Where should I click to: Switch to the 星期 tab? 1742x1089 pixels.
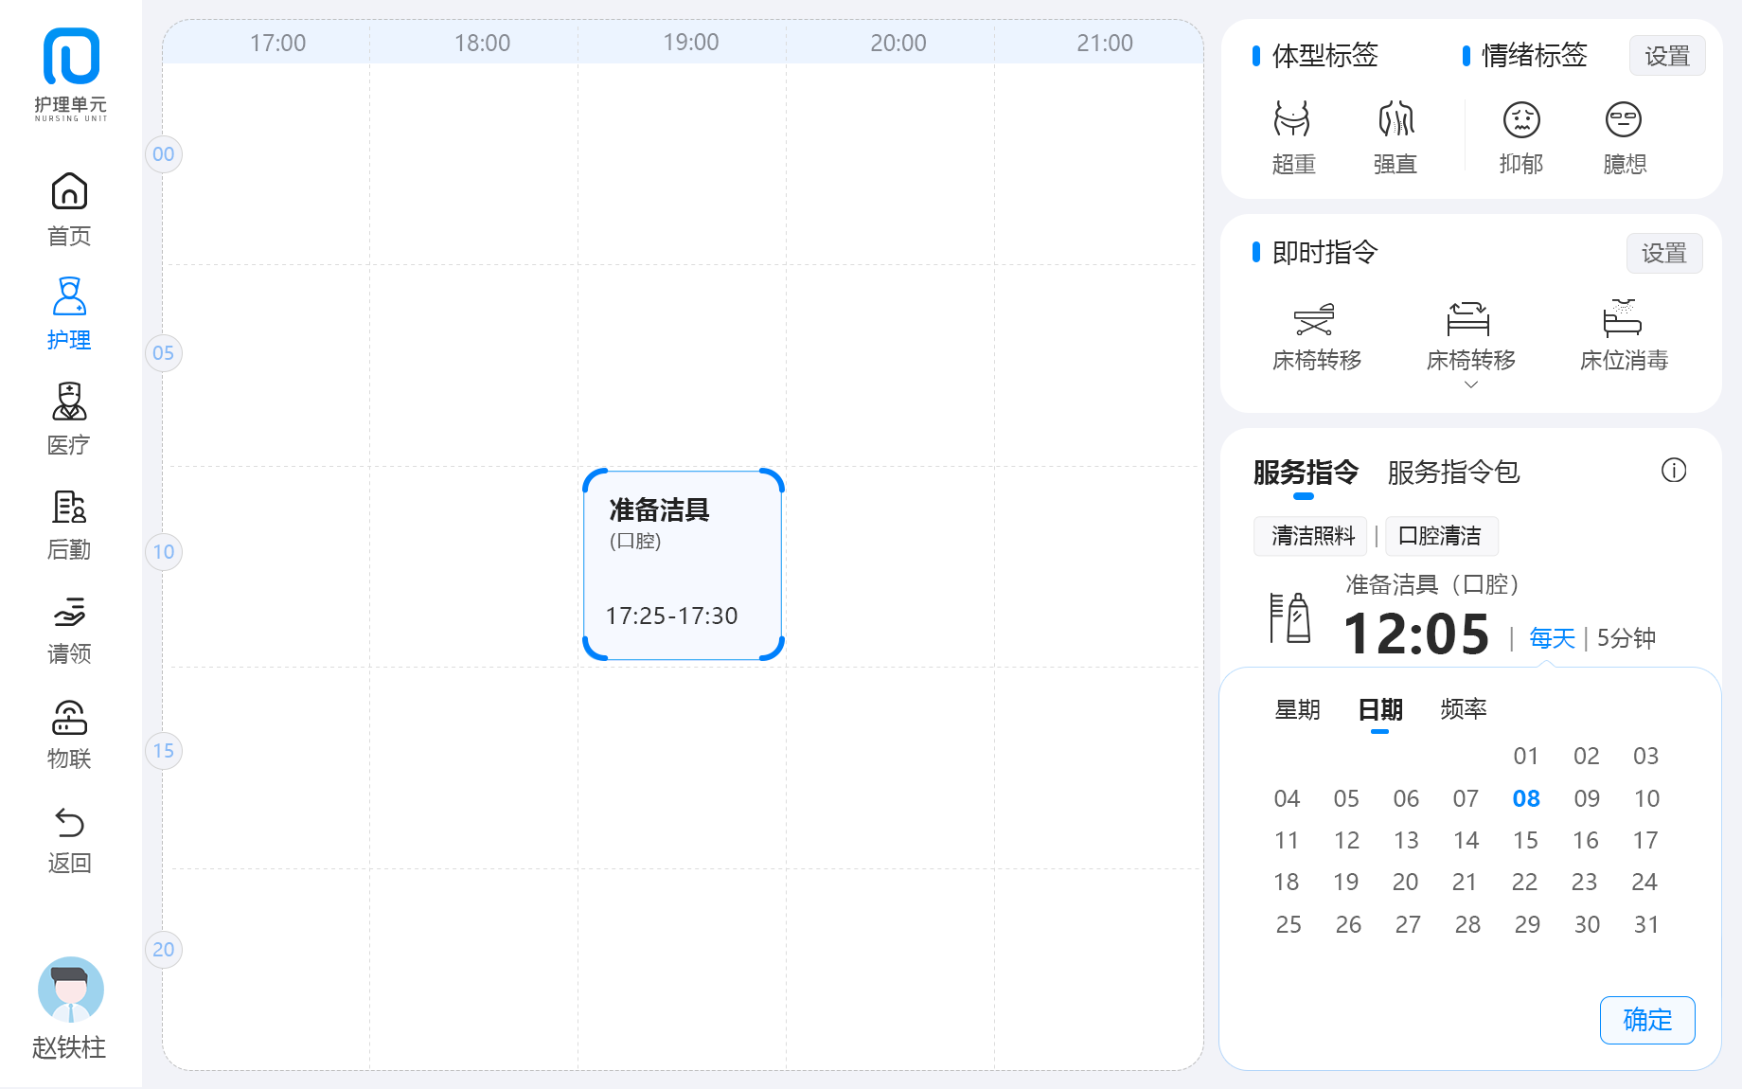(1297, 709)
